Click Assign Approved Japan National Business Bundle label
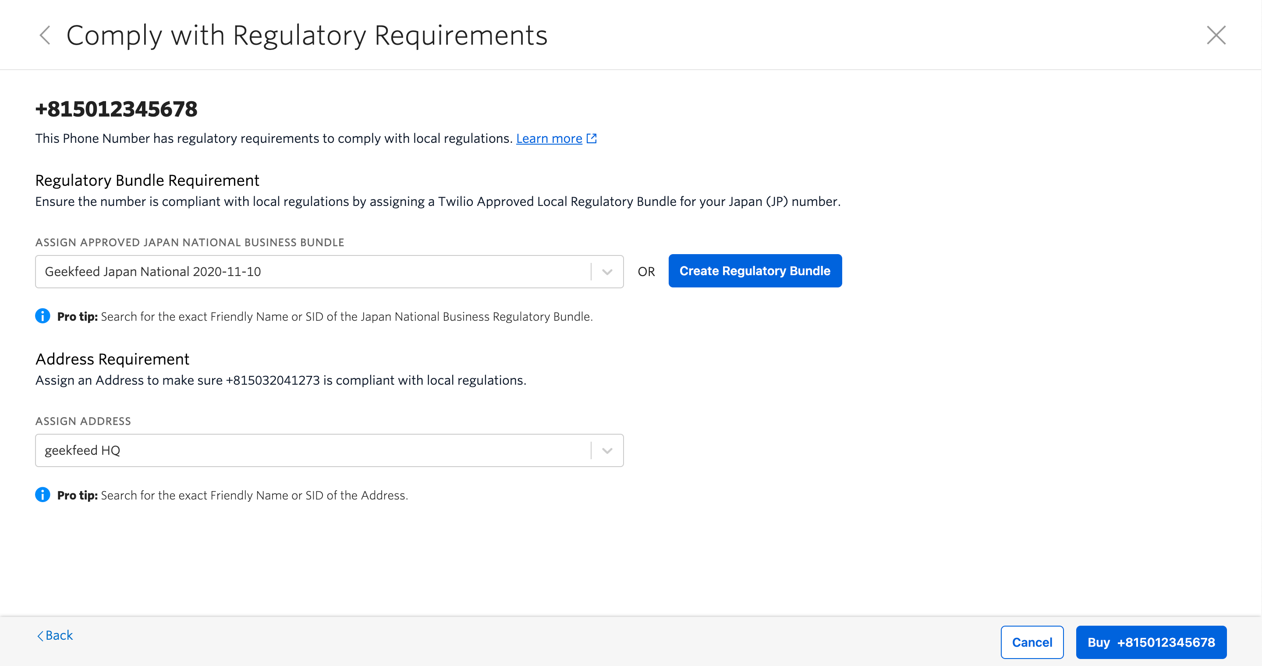The image size is (1262, 666). pyautogui.click(x=190, y=242)
